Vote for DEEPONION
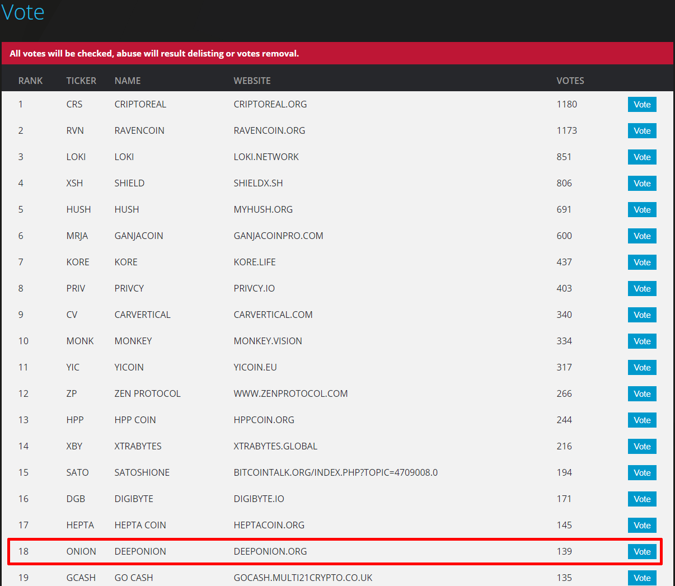 click(x=642, y=552)
